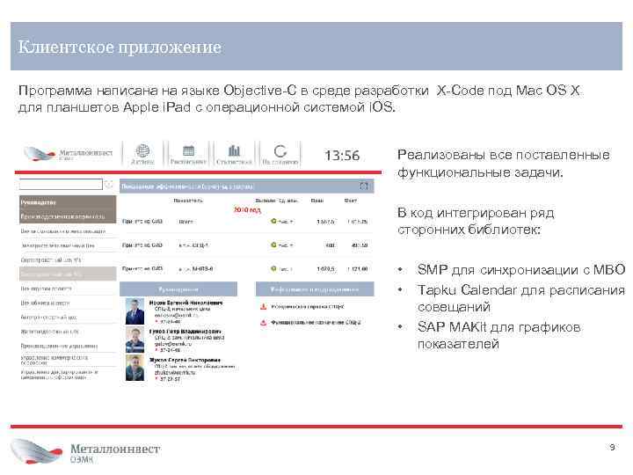Viewport: 633px width, 475px height.
Task: Select the indicator row ending with МНЛЗ-6
Action: pyautogui.click(x=246, y=269)
